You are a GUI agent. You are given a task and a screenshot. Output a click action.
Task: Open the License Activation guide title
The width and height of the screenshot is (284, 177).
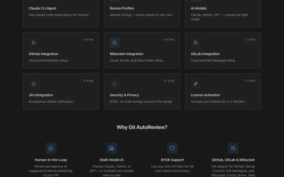[205, 95]
